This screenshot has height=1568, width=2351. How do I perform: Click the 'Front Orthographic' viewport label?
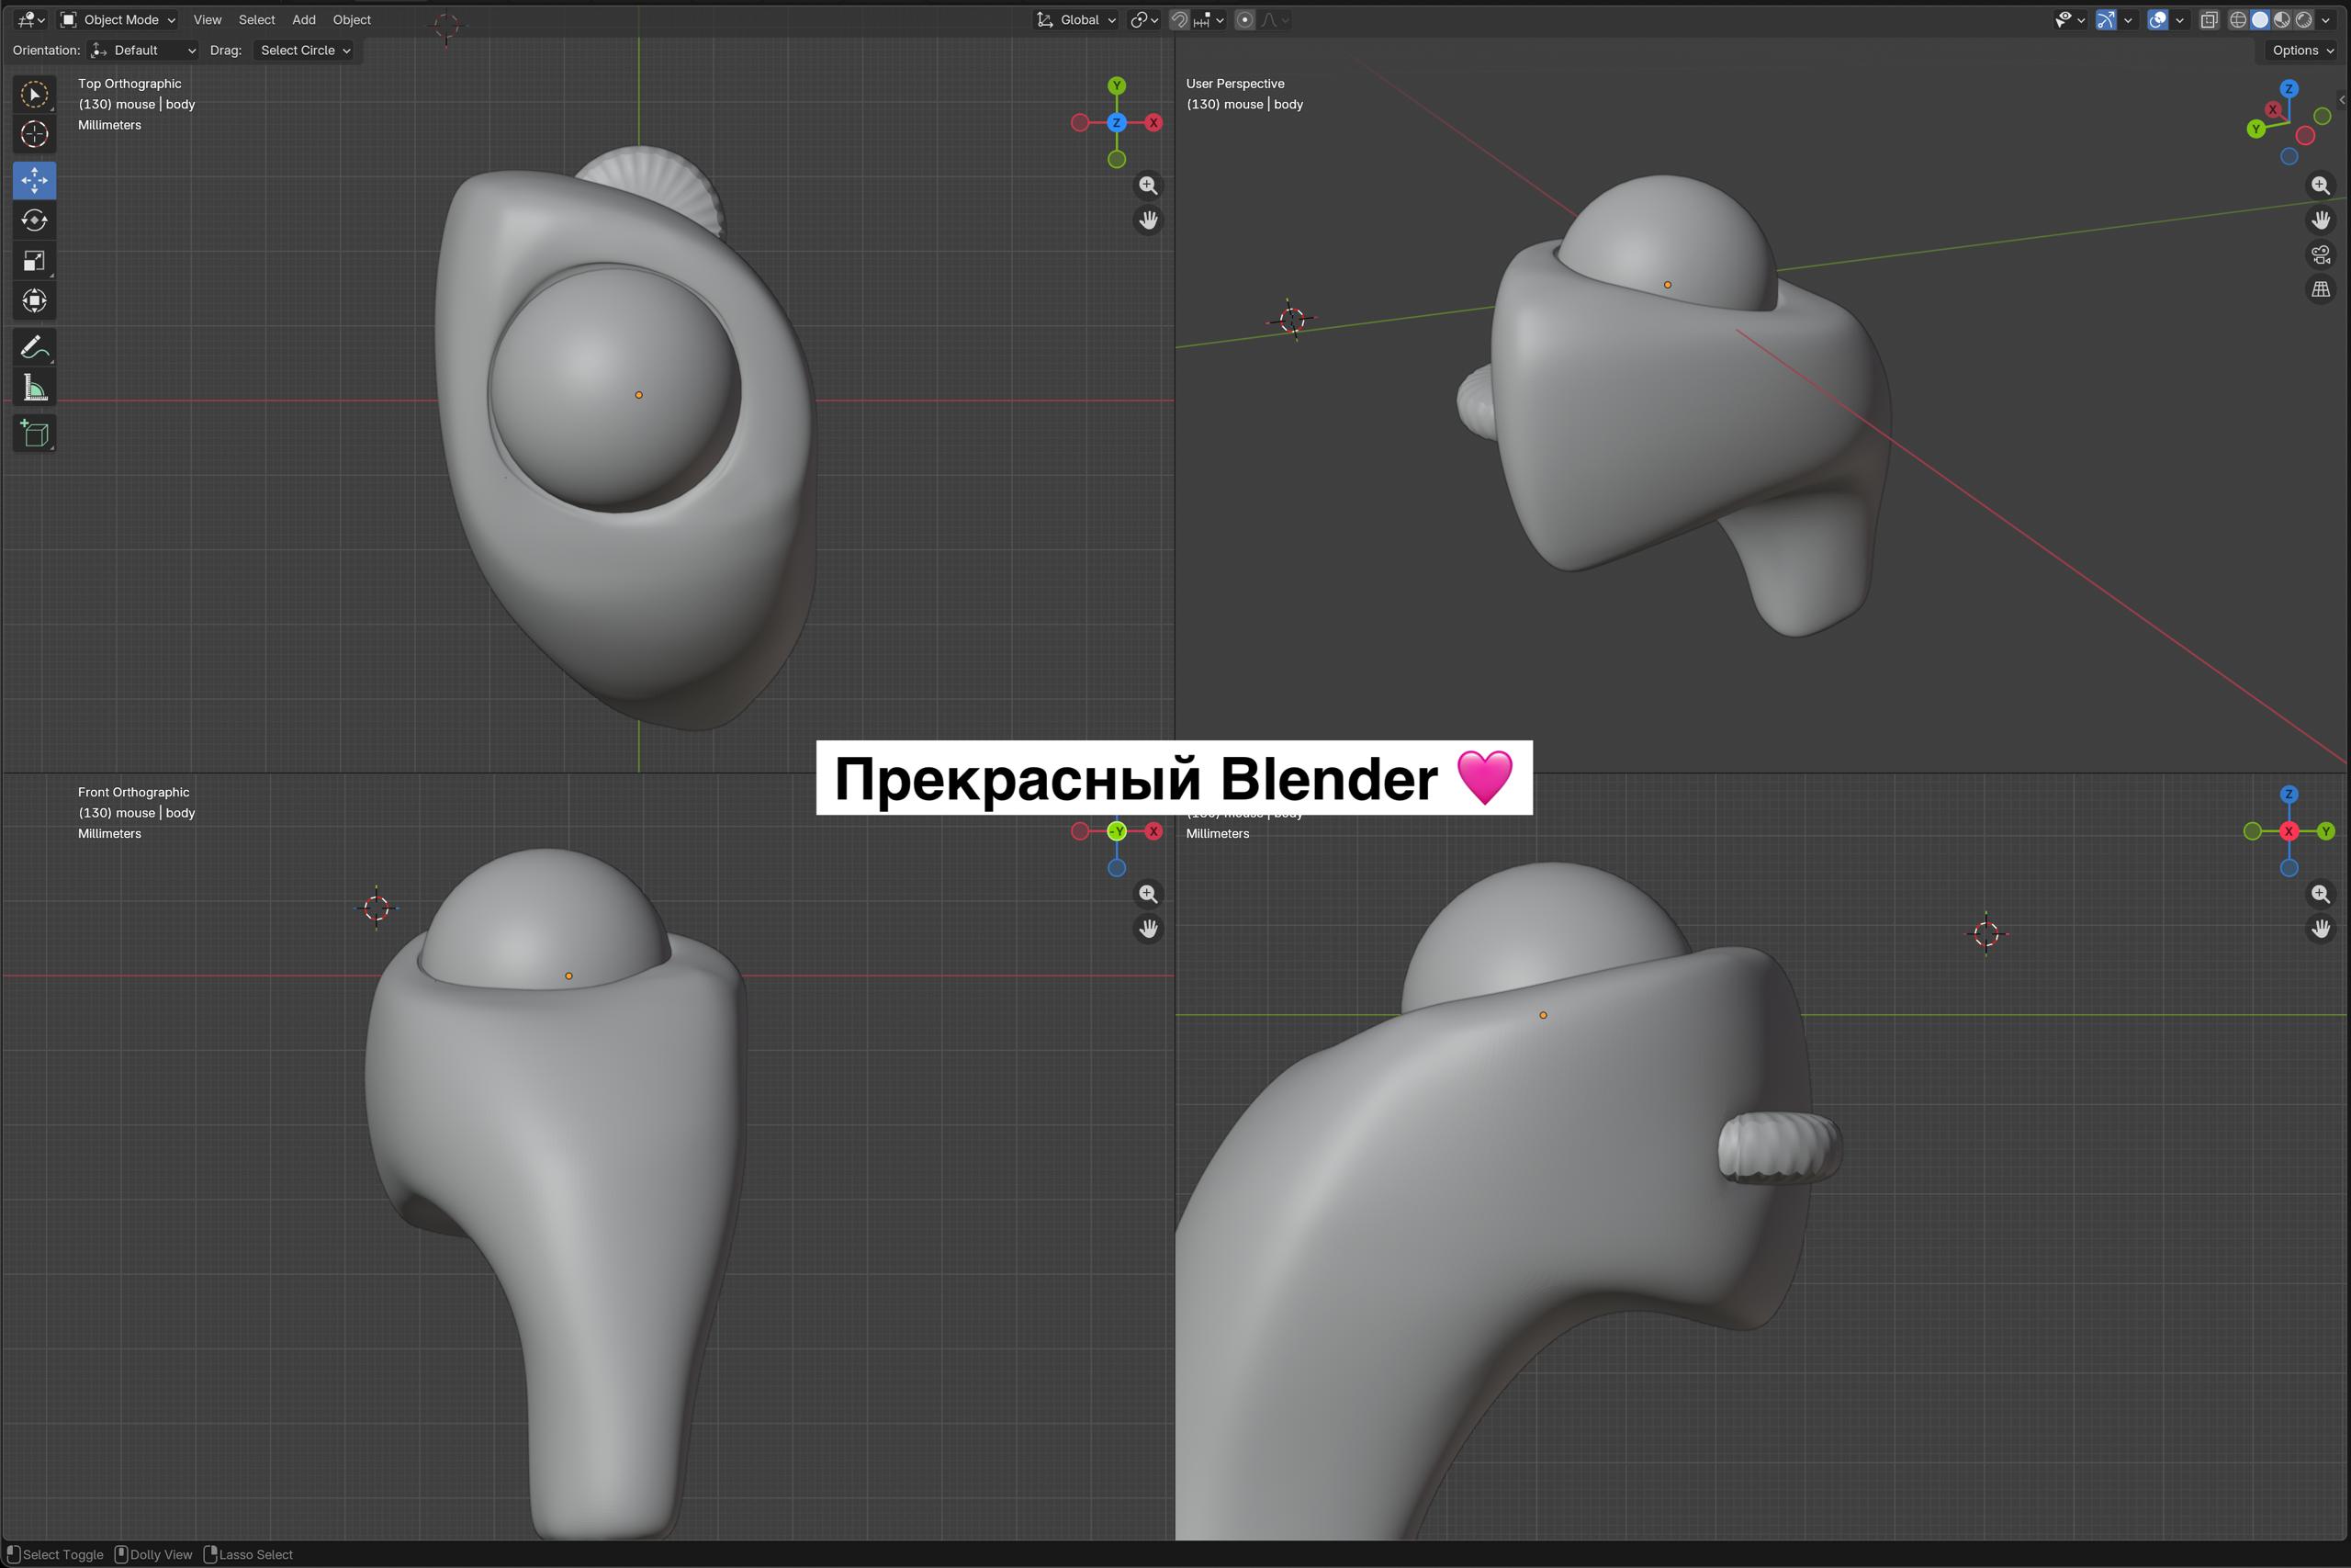click(134, 792)
